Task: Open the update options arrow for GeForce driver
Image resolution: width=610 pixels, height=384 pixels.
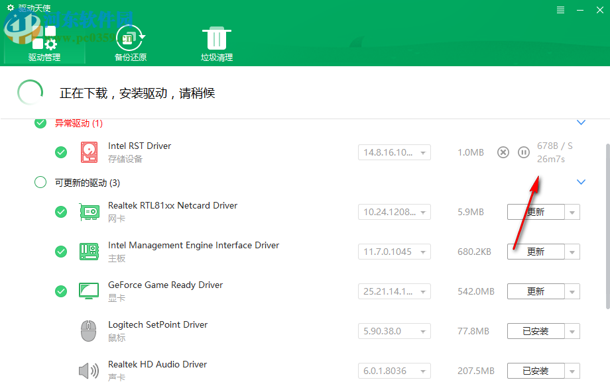Action: coord(573,291)
